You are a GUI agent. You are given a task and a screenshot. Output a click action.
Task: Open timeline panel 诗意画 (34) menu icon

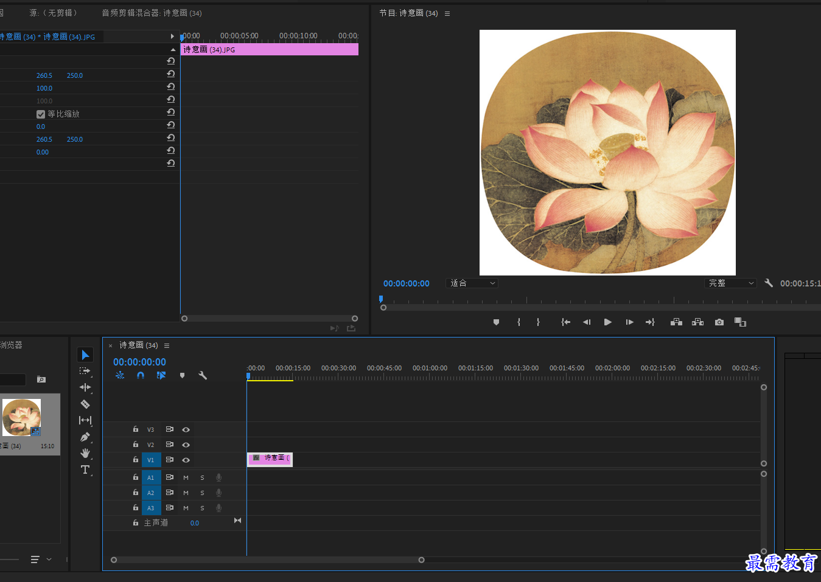coord(167,345)
